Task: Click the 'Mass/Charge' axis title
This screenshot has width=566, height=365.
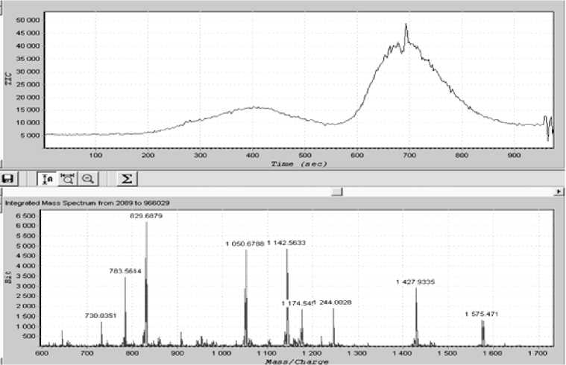Action: tap(297, 361)
